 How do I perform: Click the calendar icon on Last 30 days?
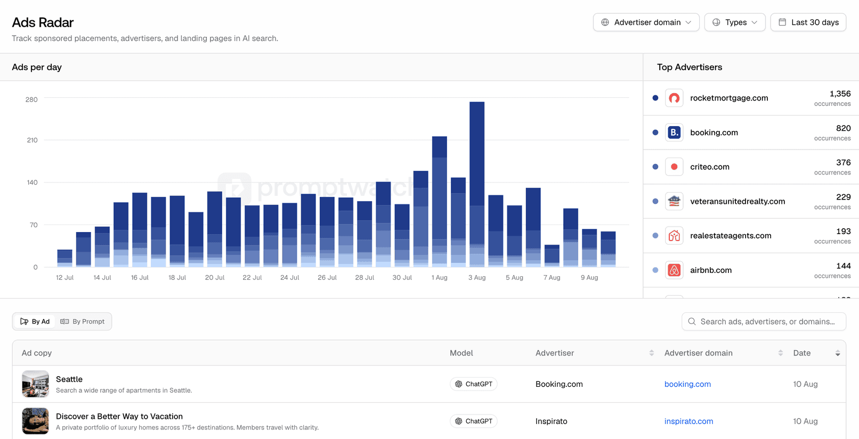[x=782, y=22]
